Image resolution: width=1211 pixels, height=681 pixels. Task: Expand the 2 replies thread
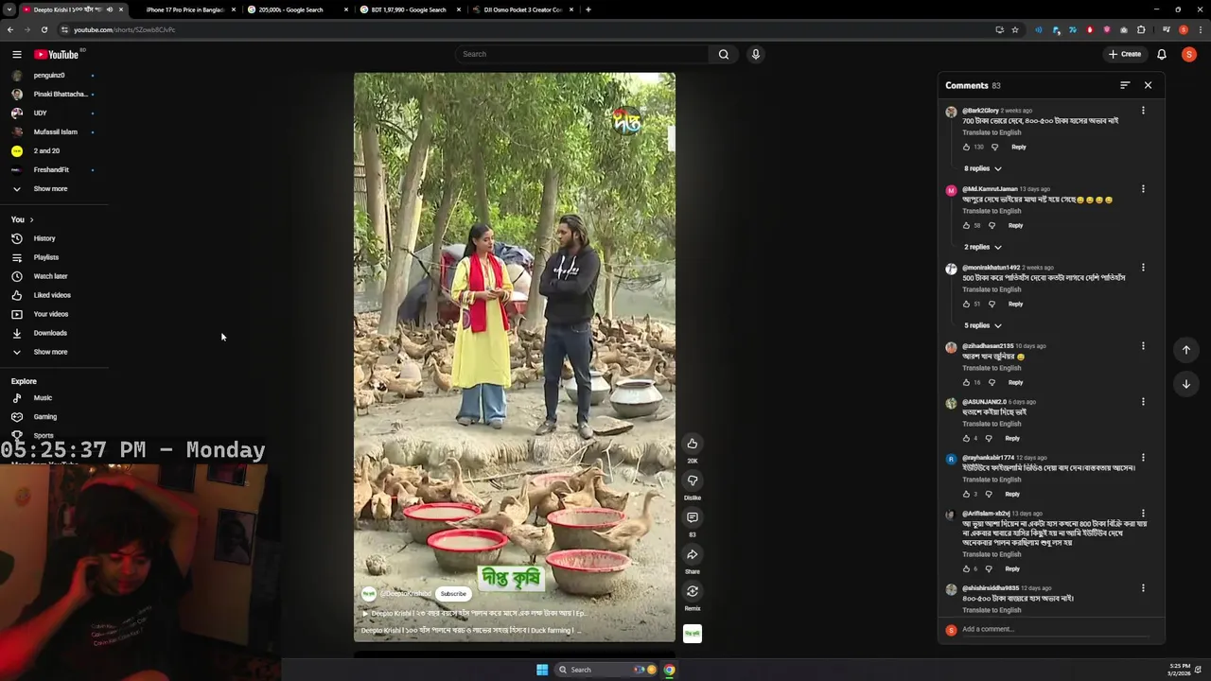[982, 247]
